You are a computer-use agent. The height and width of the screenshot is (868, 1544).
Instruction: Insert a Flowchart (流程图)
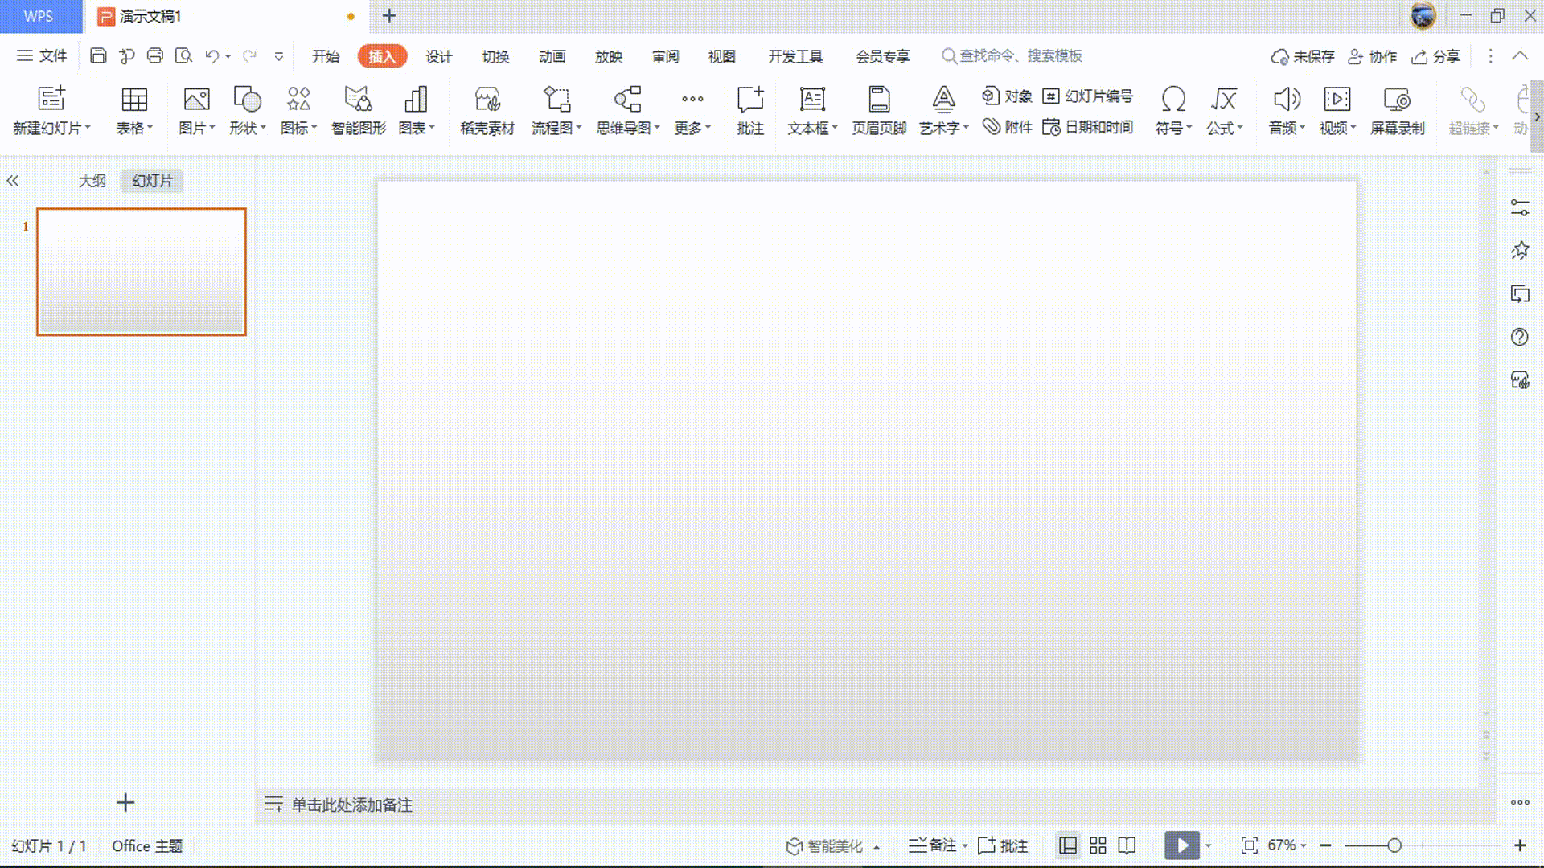(556, 110)
